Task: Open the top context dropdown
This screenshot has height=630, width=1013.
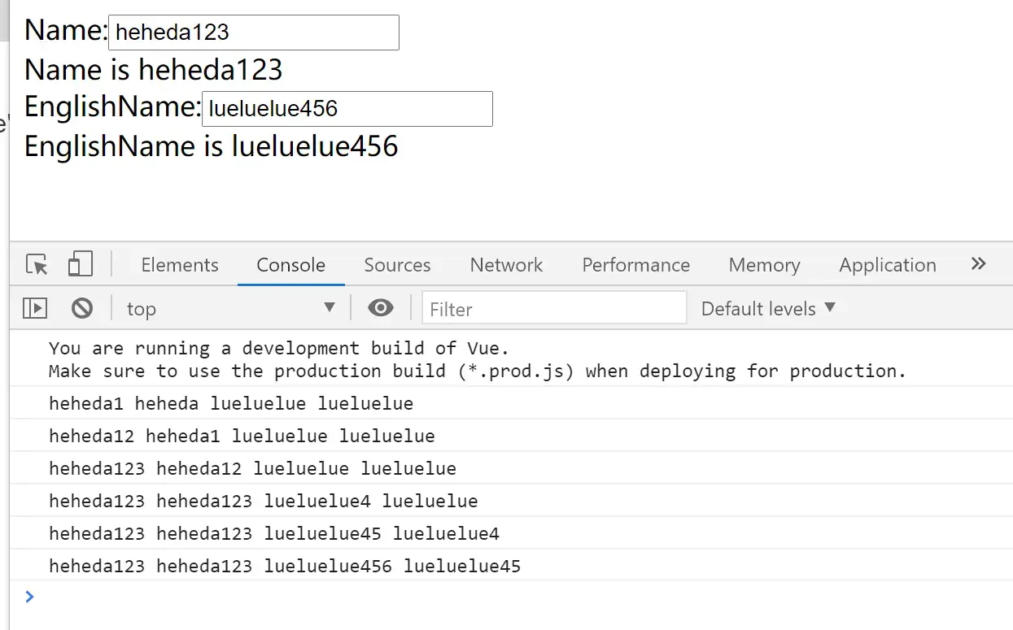Action: point(231,308)
